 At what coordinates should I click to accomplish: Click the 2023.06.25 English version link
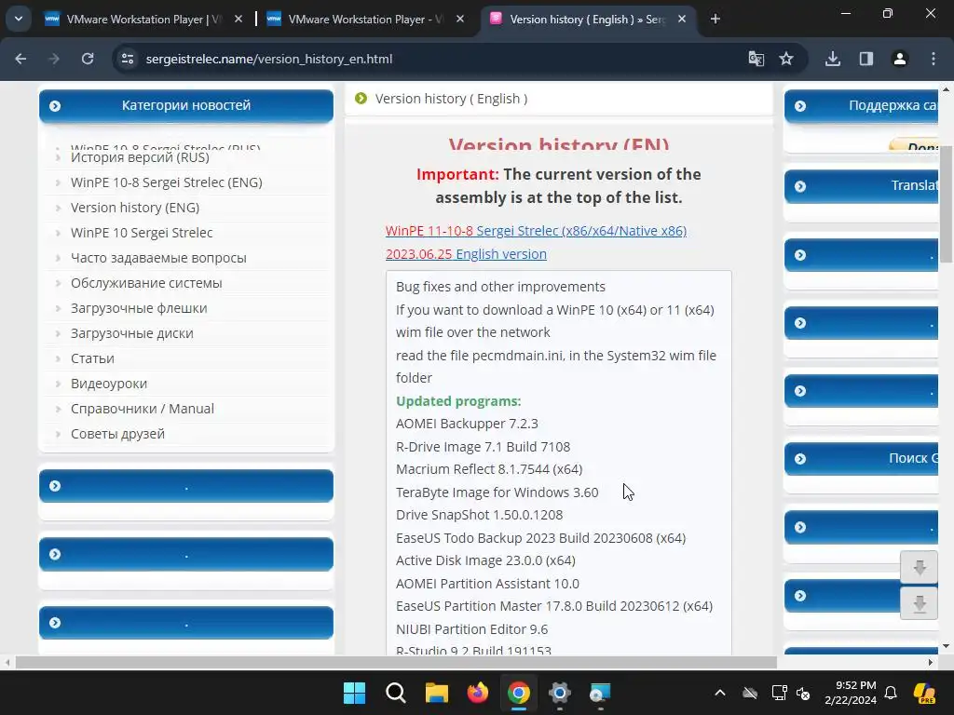coord(466,254)
